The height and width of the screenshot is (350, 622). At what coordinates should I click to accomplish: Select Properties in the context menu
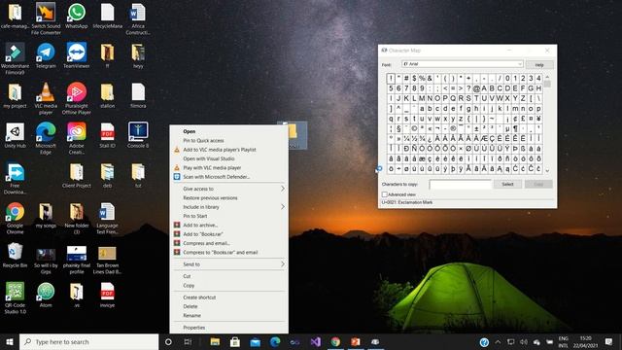tap(229, 328)
